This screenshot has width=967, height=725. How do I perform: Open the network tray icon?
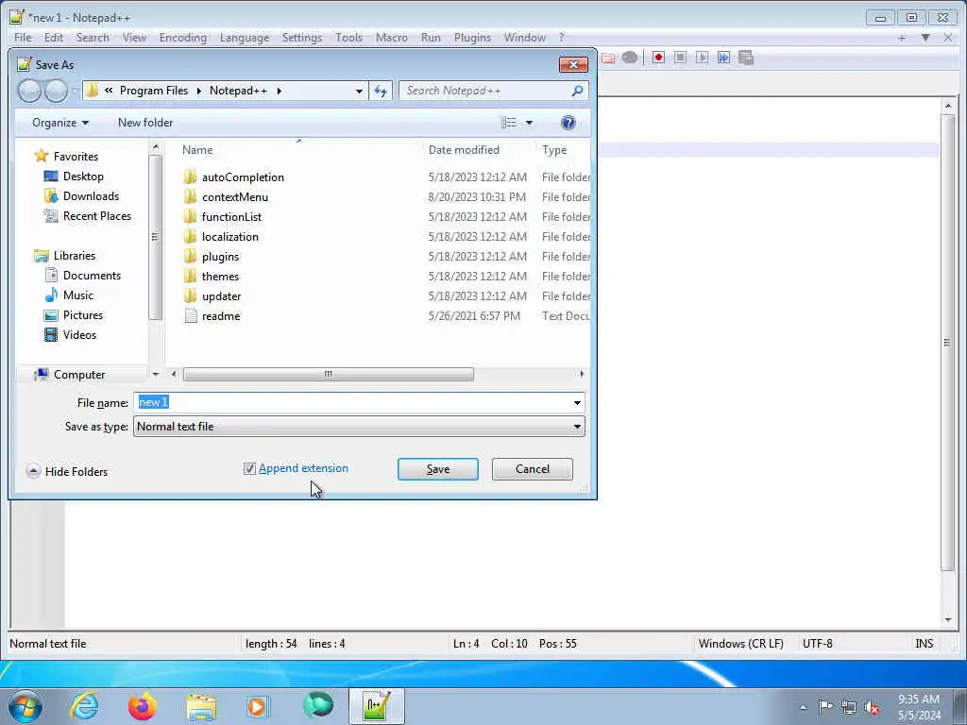[x=849, y=707]
